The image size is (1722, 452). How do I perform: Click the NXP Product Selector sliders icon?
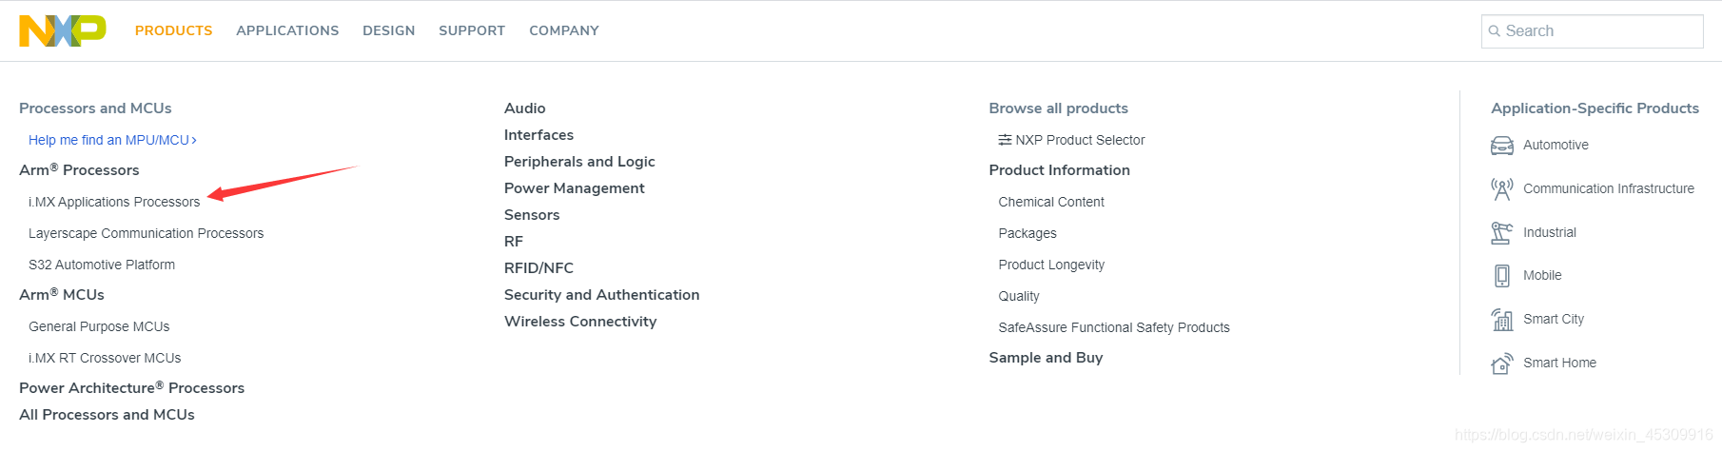coord(1005,140)
